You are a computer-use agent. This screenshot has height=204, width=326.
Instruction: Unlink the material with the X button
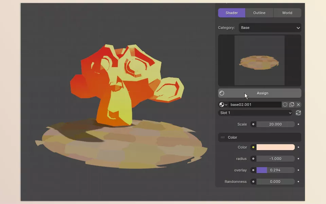(x=298, y=105)
